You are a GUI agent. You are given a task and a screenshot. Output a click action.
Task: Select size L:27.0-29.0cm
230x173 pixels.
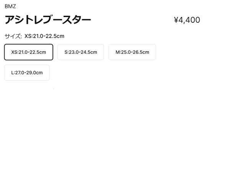27,72
